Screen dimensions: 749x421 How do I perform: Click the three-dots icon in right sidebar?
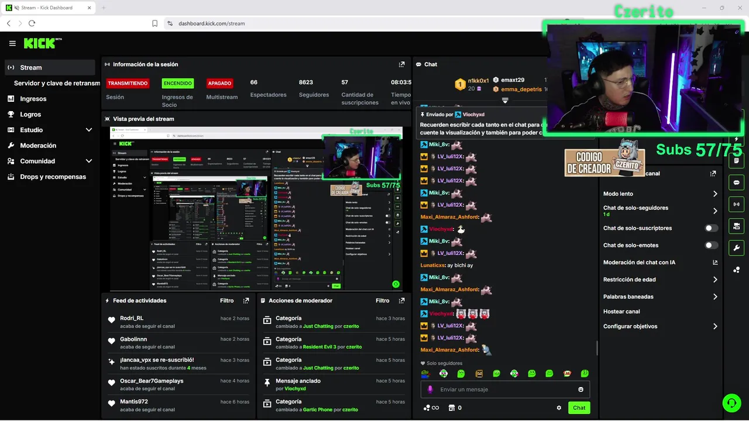736,269
